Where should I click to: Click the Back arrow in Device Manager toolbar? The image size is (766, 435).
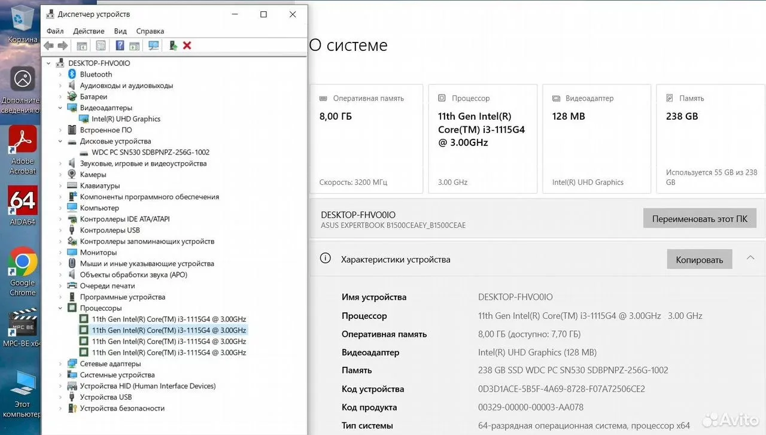coord(48,45)
